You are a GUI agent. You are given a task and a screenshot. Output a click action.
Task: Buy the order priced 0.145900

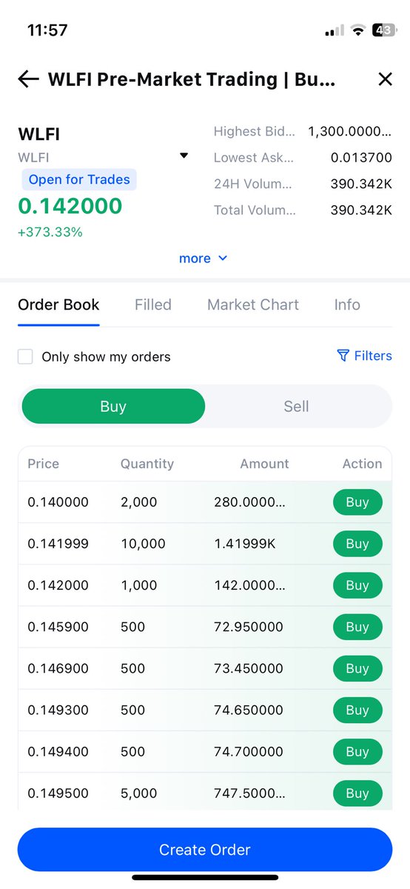(x=357, y=627)
